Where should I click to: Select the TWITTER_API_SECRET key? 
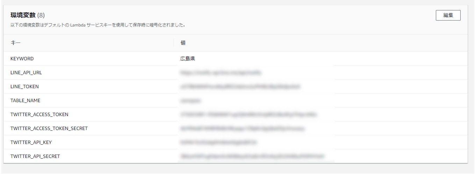pyautogui.click(x=35, y=156)
